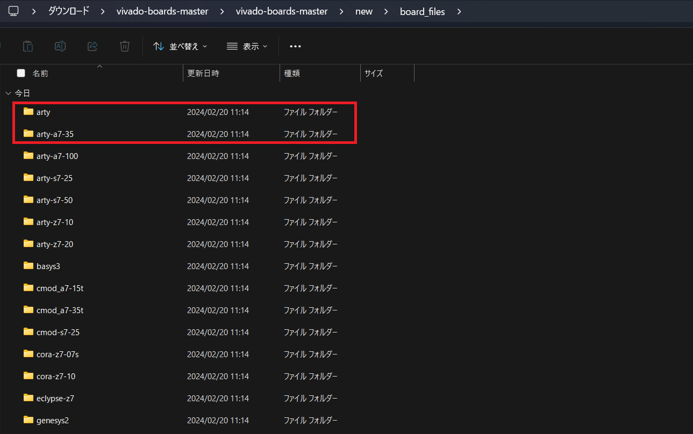Click the folder name text arty
The image size is (693, 434).
44,112
